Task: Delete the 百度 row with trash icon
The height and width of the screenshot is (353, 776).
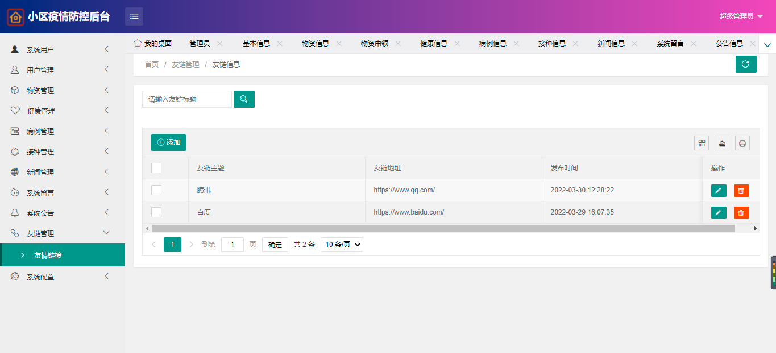Action: (x=741, y=213)
